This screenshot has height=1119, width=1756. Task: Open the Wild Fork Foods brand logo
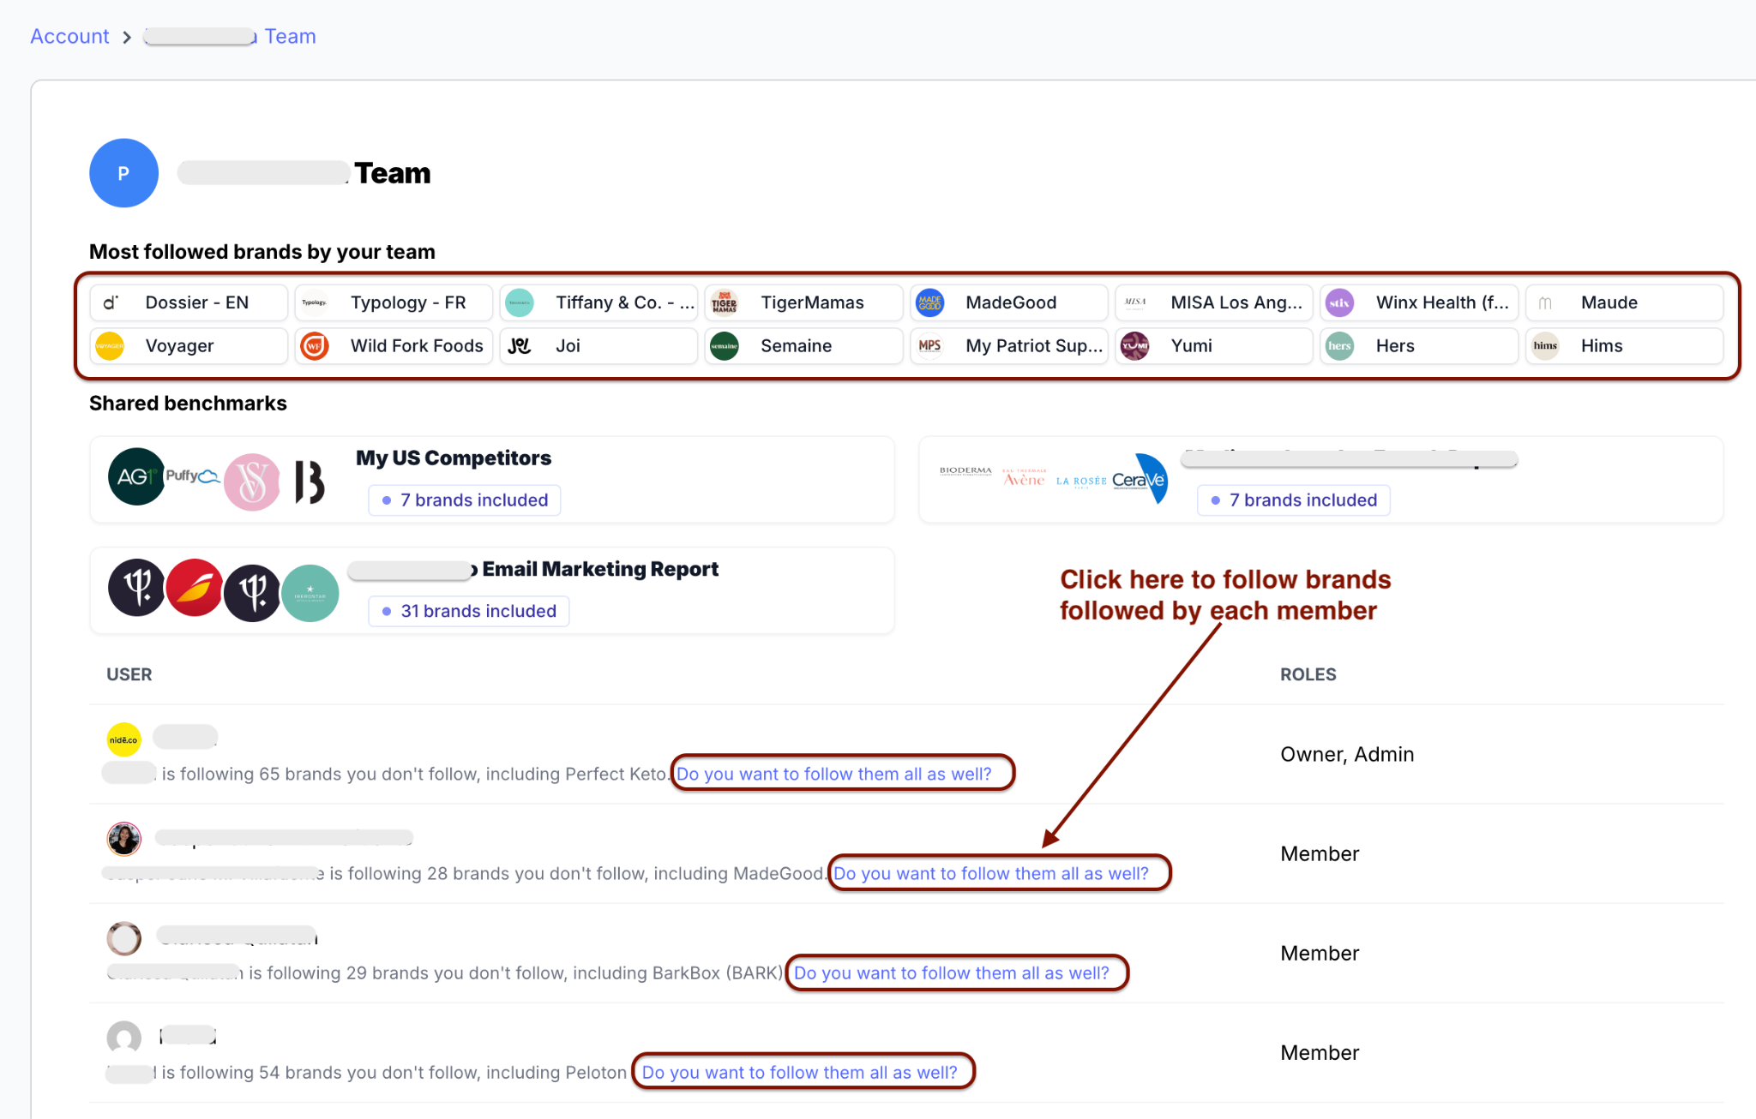(x=315, y=346)
